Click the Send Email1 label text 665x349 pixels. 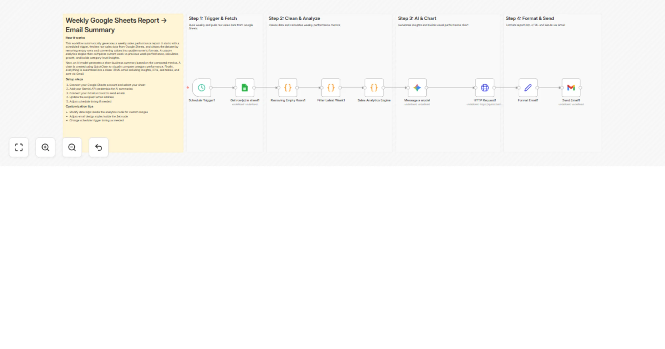(x=571, y=100)
